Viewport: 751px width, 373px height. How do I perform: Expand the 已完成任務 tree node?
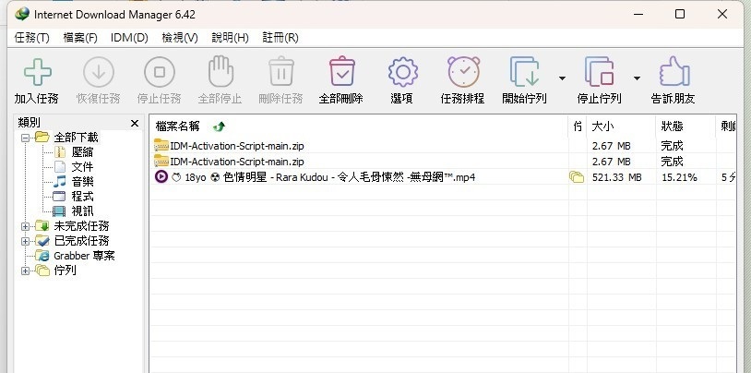25,241
